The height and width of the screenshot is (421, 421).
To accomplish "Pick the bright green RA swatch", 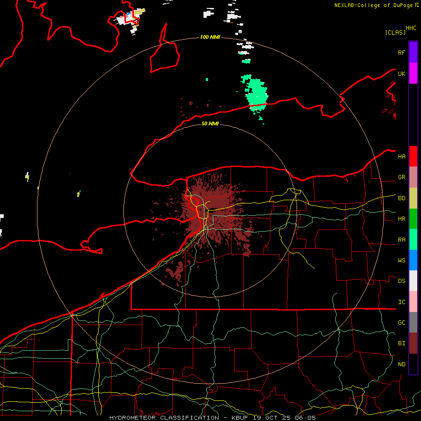I will pyautogui.click(x=413, y=240).
